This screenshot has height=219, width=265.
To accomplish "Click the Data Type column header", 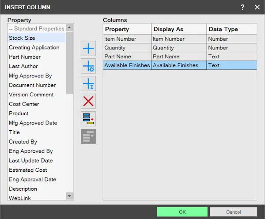I will pos(232,29).
